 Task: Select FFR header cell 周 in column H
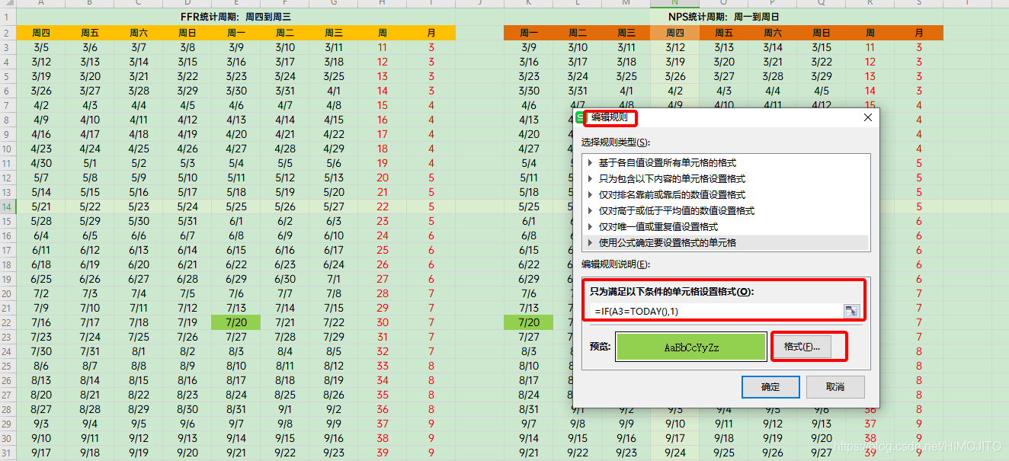(x=383, y=33)
